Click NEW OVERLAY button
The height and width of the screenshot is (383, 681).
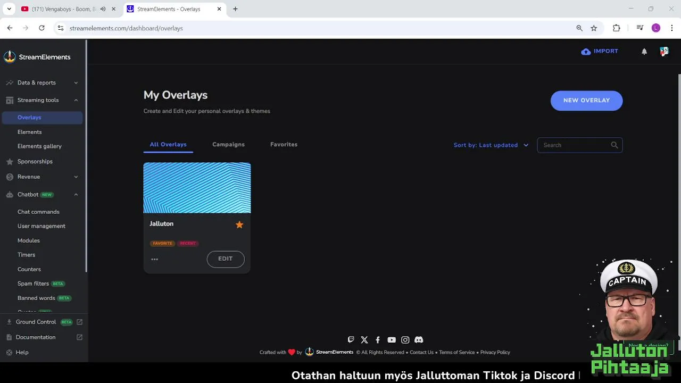586,101
